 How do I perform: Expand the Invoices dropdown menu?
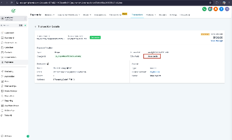[50, 15]
